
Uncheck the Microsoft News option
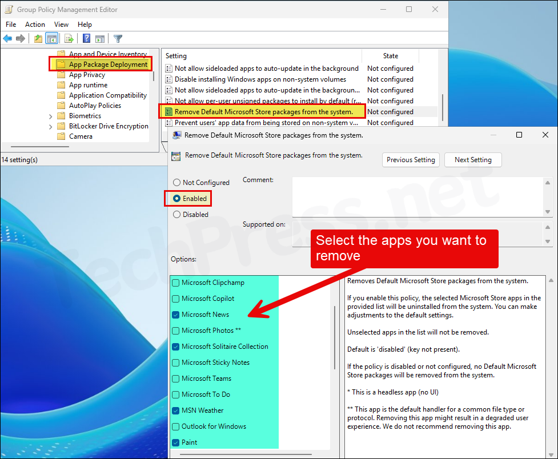click(x=175, y=315)
